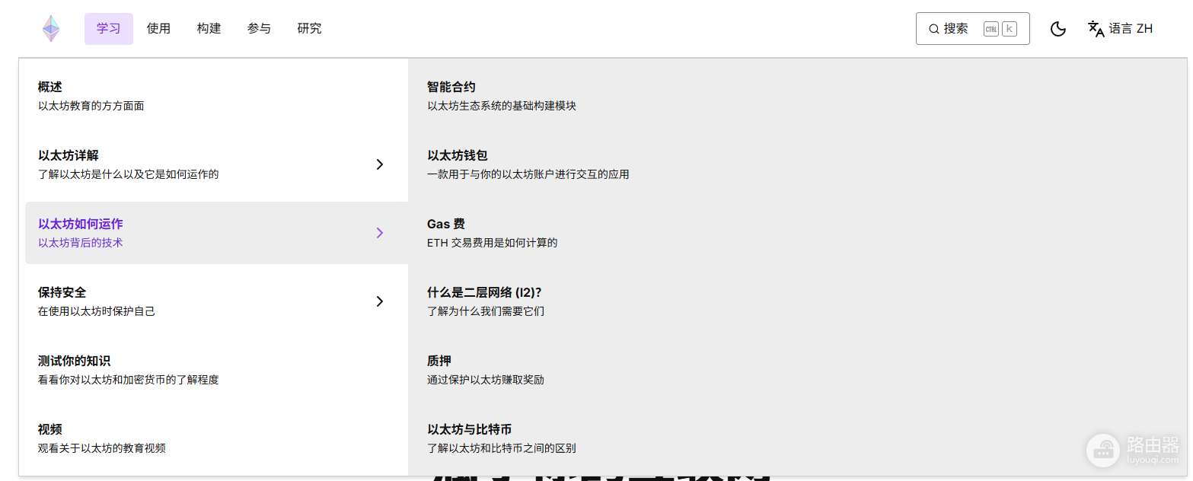Click description 以太坊教育的方方面面
This screenshot has height=481, width=1193.
pyautogui.click(x=91, y=106)
